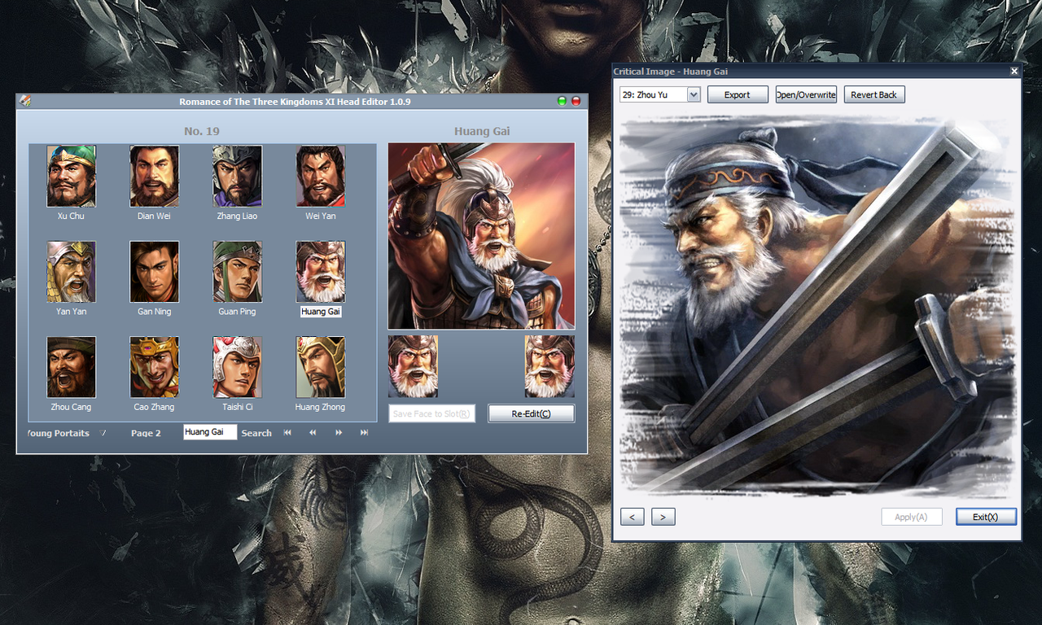Open Young Portaits dropdown arrow

tap(103, 433)
